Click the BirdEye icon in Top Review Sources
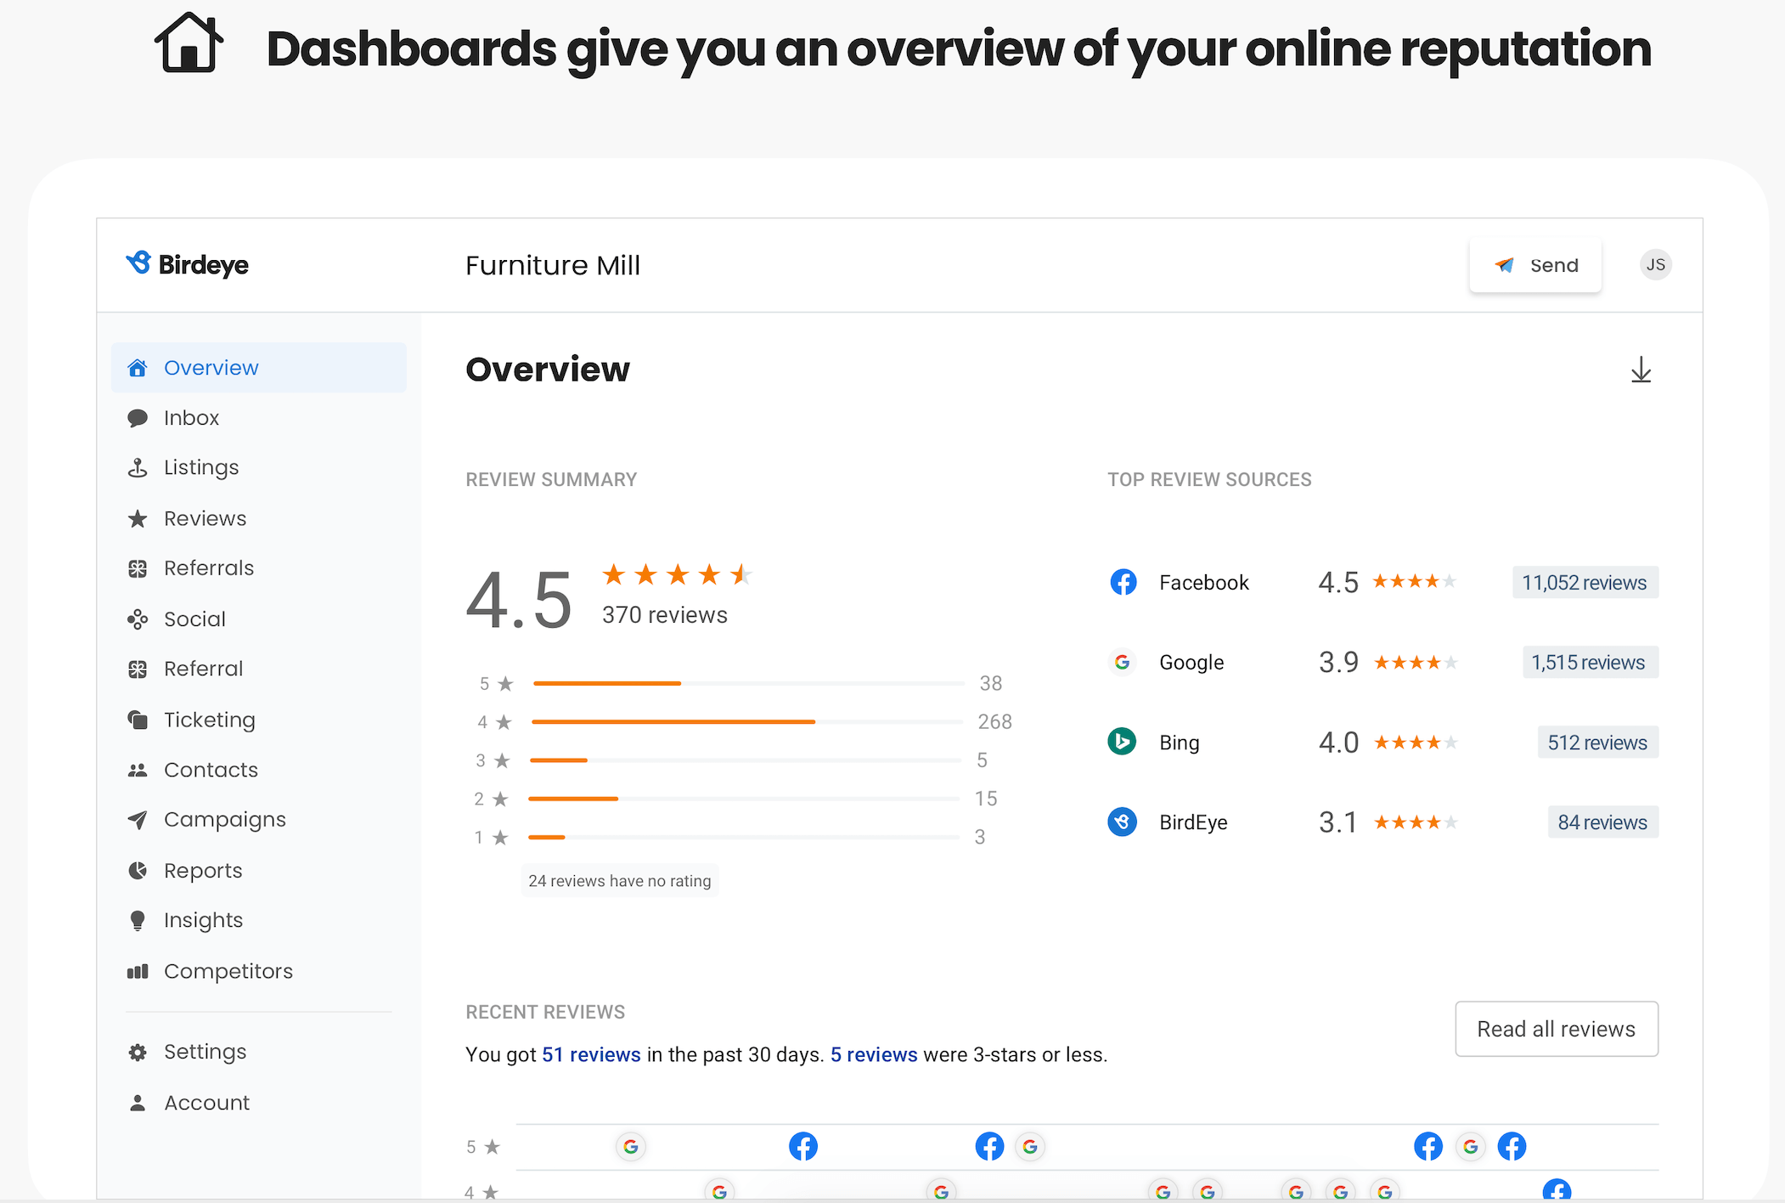This screenshot has width=1785, height=1203. pos(1123,822)
